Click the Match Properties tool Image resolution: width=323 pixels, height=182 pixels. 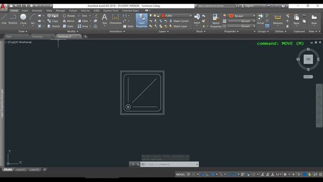216,21
